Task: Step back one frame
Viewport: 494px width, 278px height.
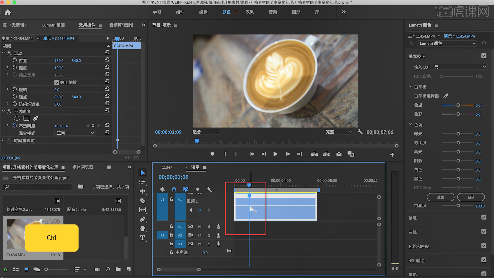Action: (x=264, y=154)
